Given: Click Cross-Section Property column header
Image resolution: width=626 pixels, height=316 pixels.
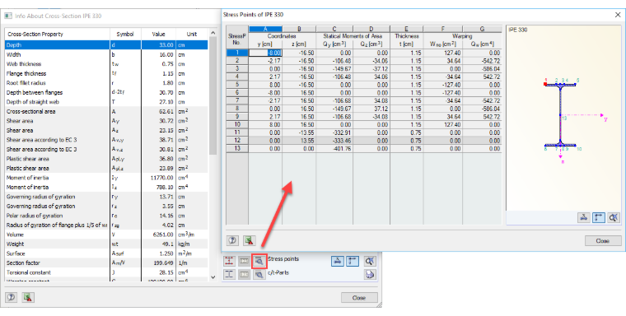Looking at the screenshot, I should (x=57, y=34).
